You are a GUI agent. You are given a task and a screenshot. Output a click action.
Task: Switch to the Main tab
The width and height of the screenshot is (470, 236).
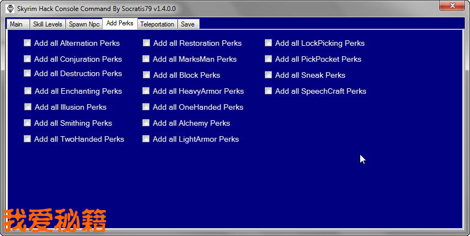(x=16, y=24)
